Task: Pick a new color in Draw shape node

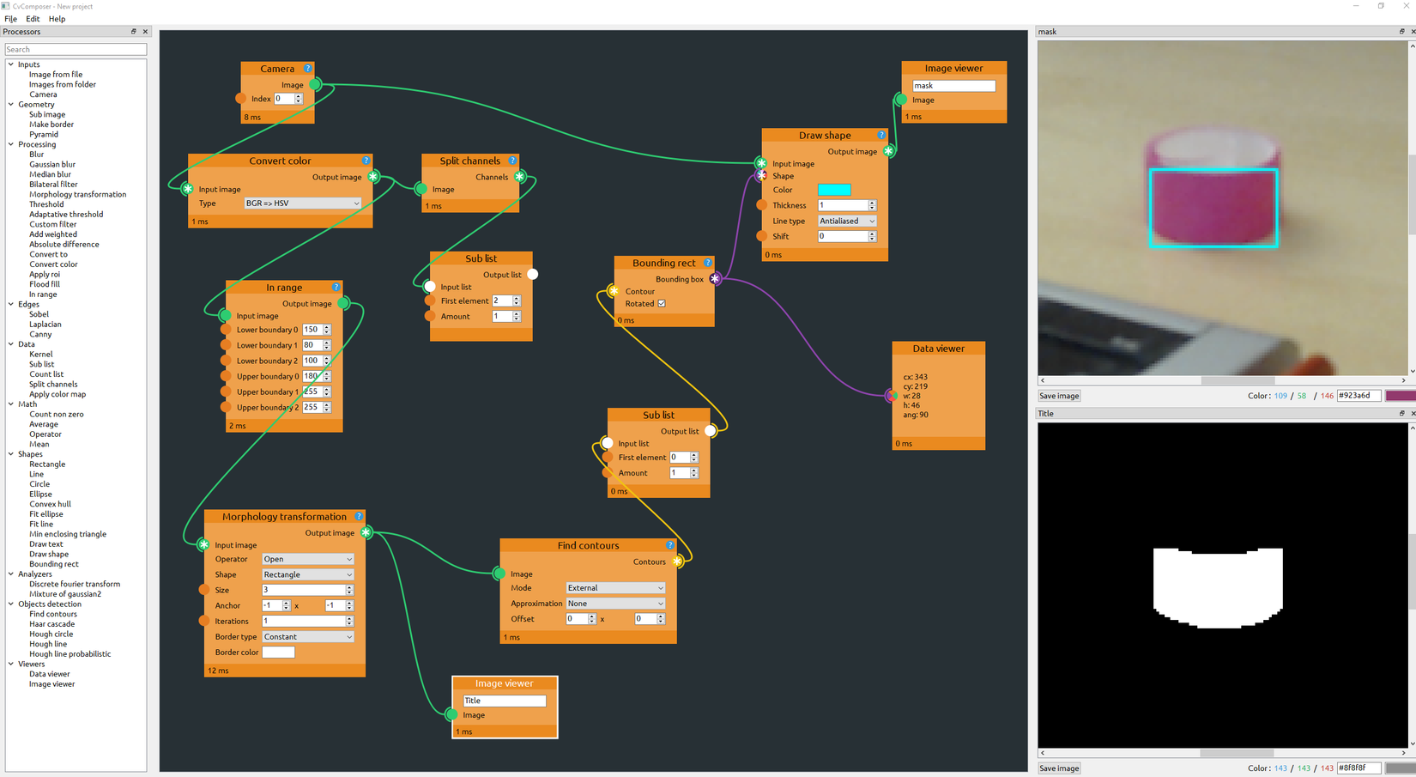Action: (x=833, y=190)
